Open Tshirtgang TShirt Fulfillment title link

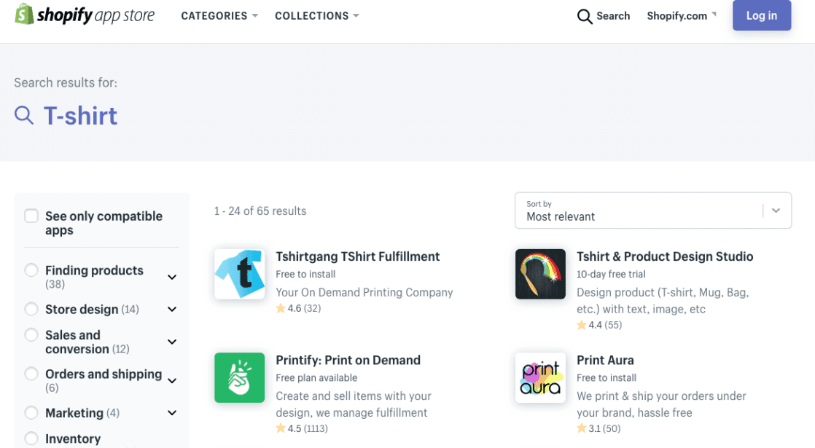point(358,256)
